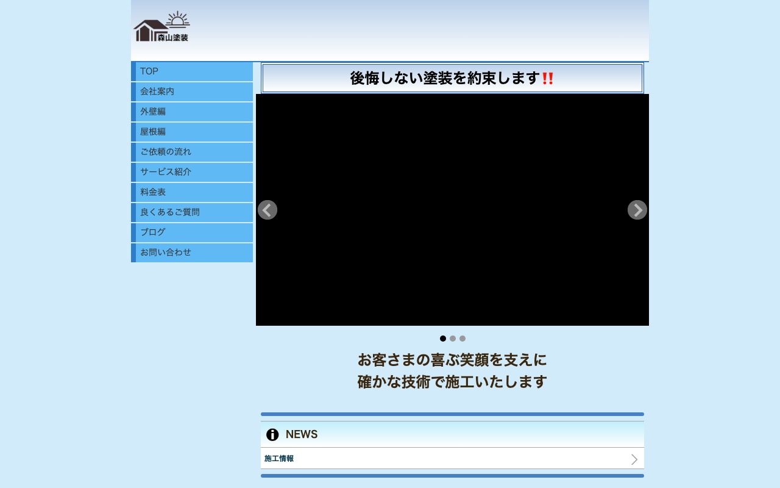Open the 外壁編 menu item
Screen dimensions: 780x488
192,112
